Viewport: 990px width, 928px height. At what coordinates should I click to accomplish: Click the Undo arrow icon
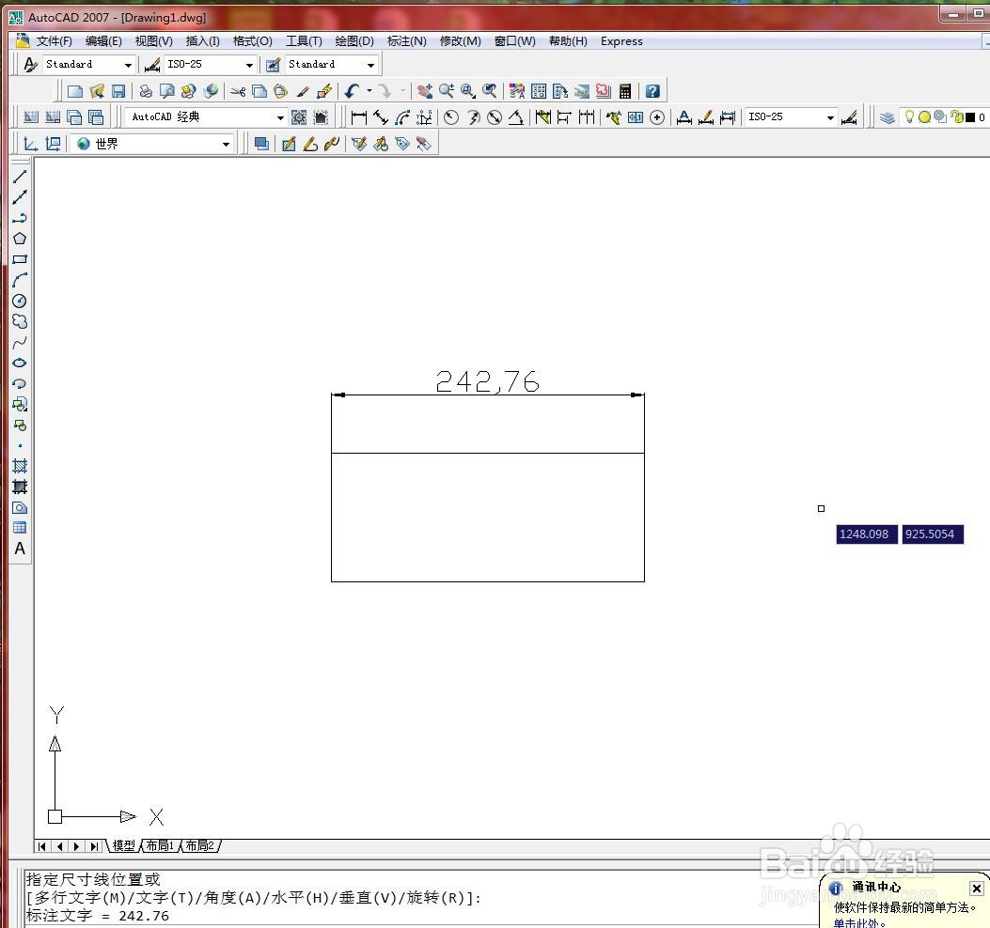point(352,91)
